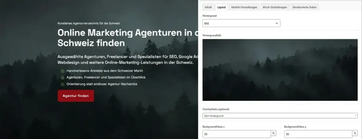Click the Overlayfarbe (optional) label
This screenshot has height=139, width=362.
[x=216, y=109]
